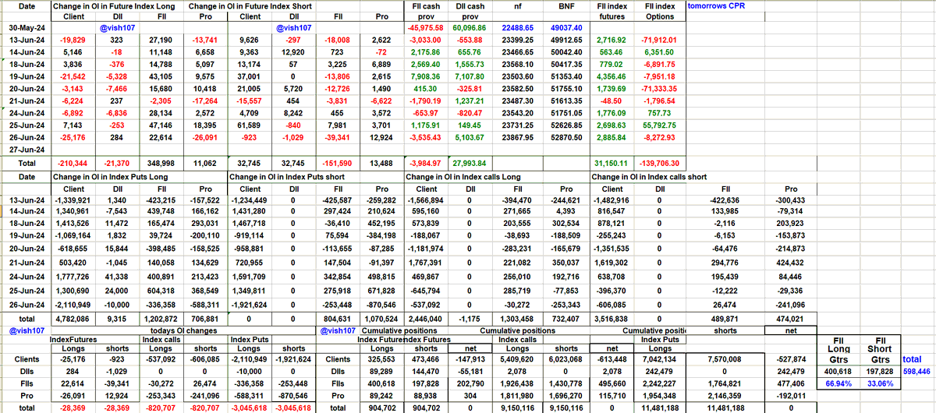Select the Pro puts net -192,011
The width and height of the screenshot is (936, 413).
click(792, 394)
